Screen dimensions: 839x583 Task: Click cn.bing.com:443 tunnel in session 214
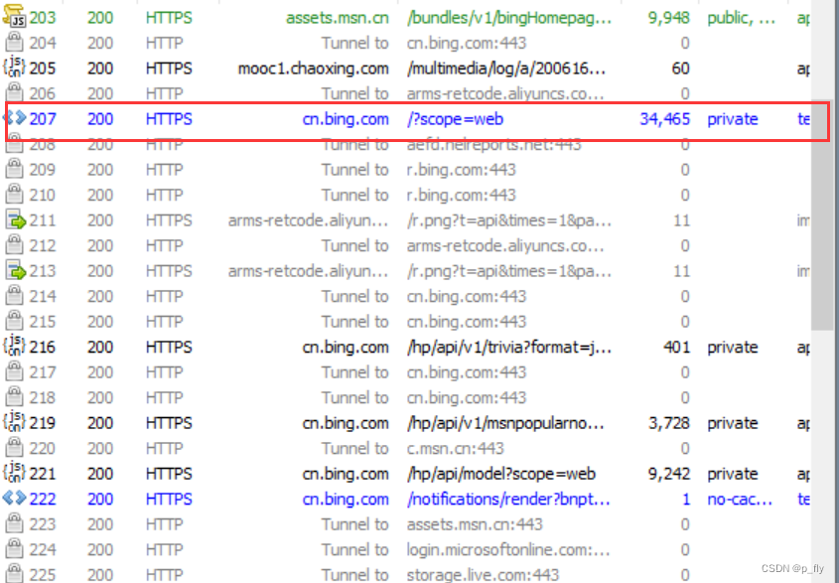click(x=466, y=297)
